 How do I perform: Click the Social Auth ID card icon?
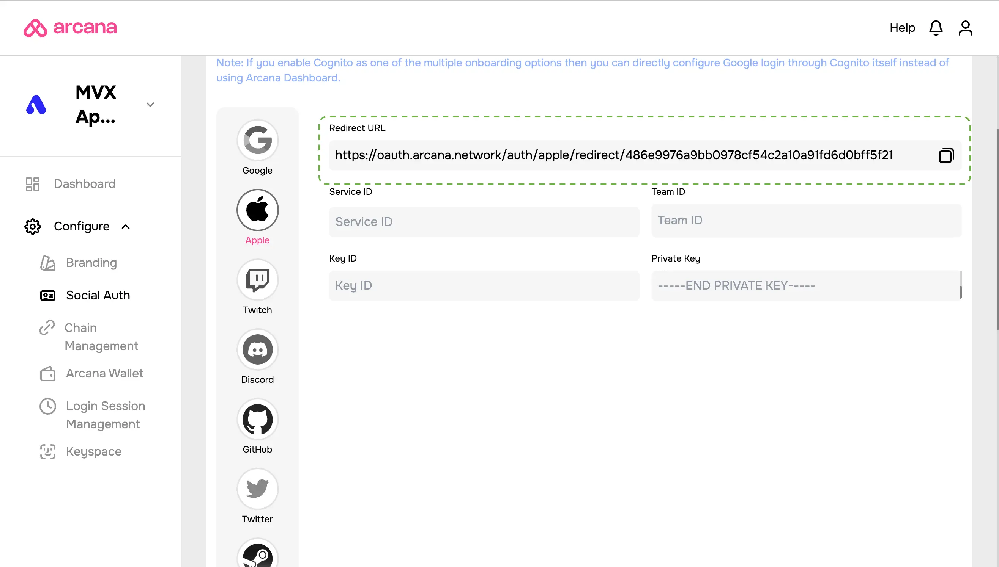point(48,296)
